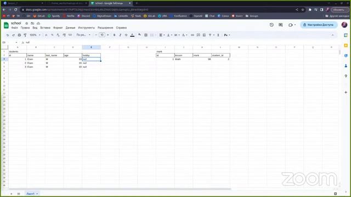Viewport: 351px width, 197px height.
Task: Open the filter dropdown in toolbar
Action: pos(211,35)
